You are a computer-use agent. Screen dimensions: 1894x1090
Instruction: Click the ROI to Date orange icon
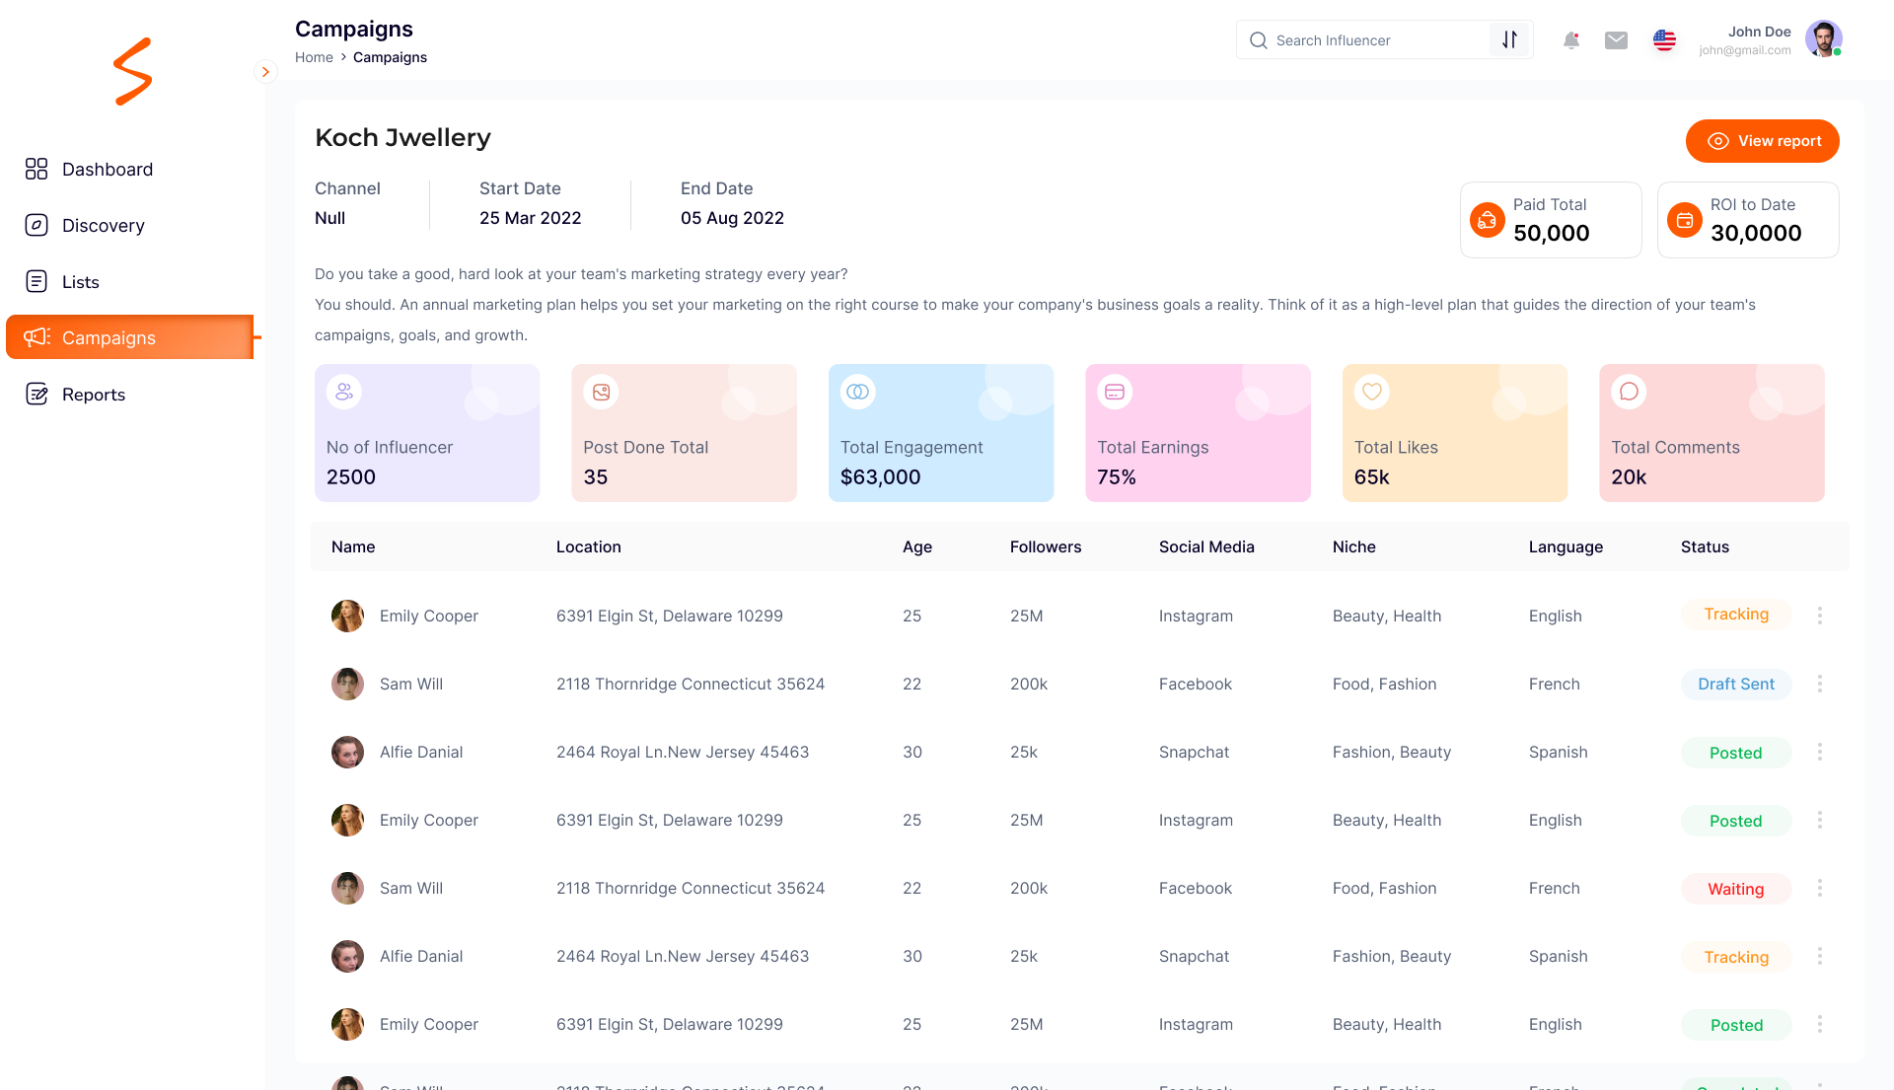[1684, 220]
